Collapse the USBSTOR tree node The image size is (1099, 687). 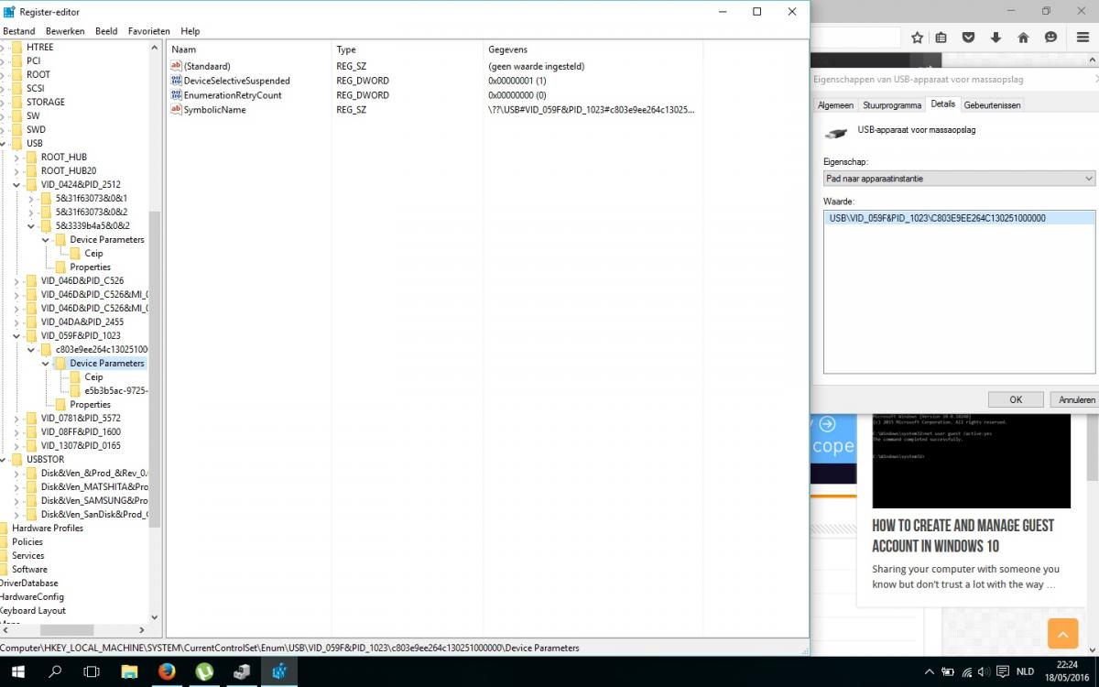coord(4,460)
